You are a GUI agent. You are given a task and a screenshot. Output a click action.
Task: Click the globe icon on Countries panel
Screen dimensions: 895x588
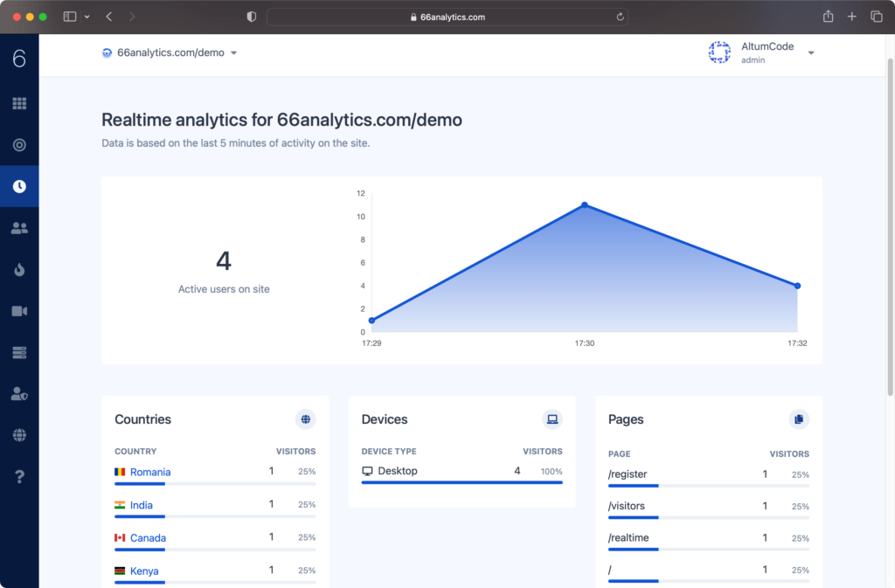(305, 419)
